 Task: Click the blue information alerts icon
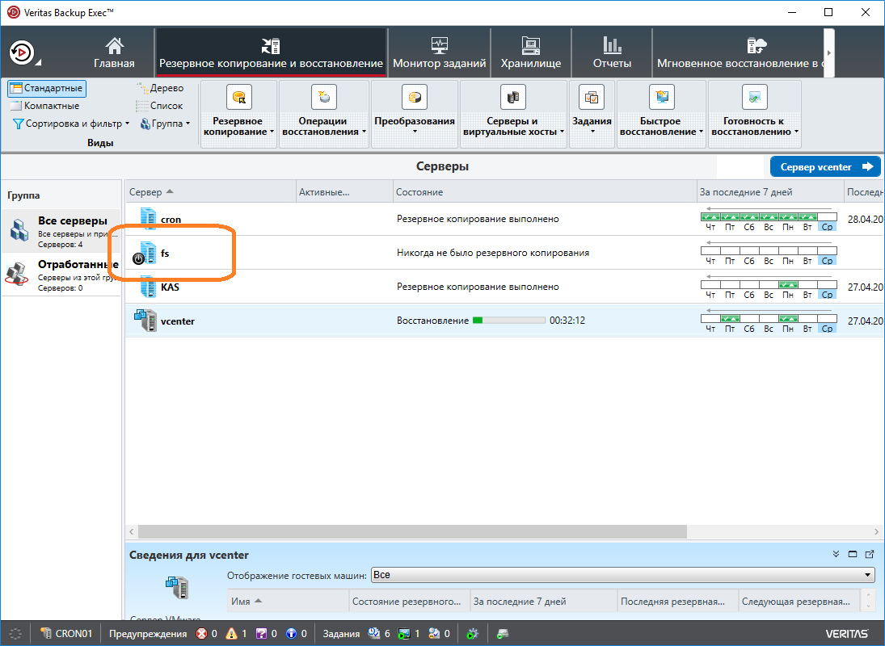pyautogui.click(x=291, y=634)
